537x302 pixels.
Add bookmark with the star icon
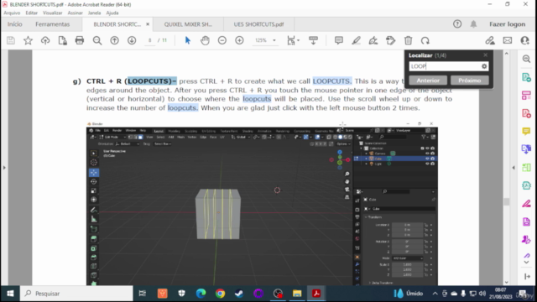28,40
